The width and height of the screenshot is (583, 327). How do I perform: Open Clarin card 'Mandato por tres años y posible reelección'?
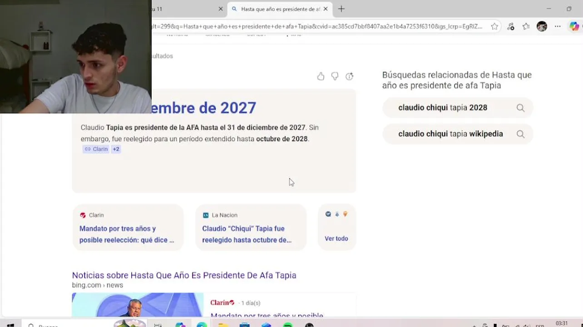click(x=128, y=228)
